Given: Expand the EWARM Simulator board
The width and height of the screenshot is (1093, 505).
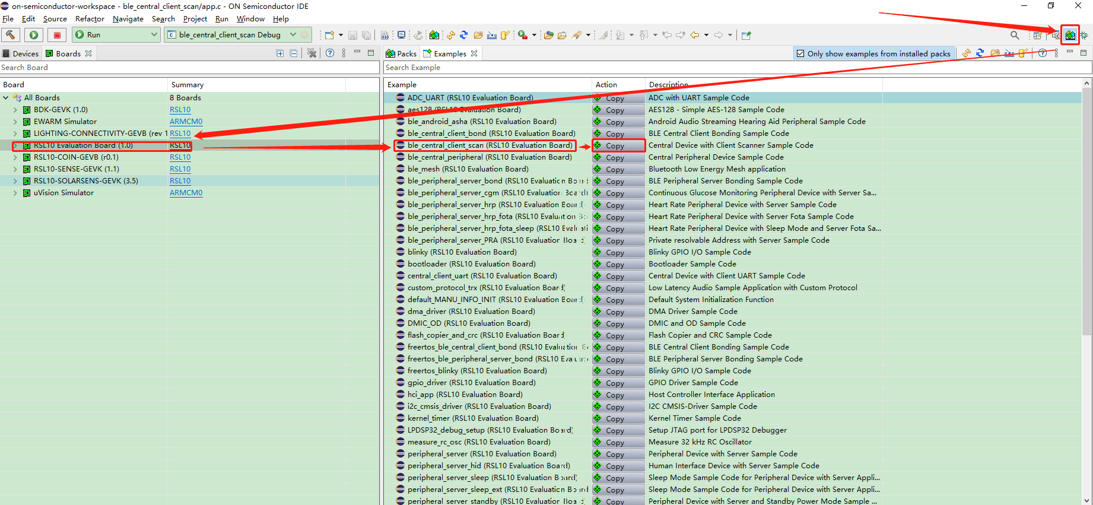Looking at the screenshot, I should coord(15,122).
